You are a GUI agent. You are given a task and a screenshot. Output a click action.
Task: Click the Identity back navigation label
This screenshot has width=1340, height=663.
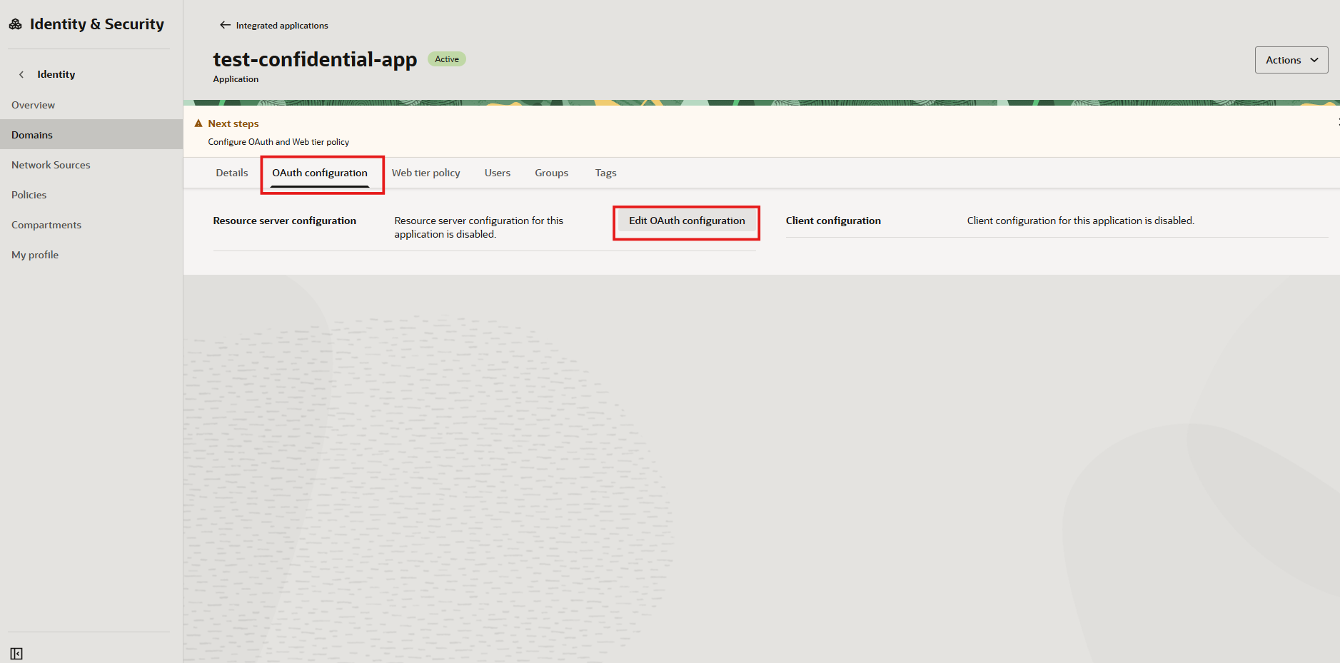(x=56, y=74)
